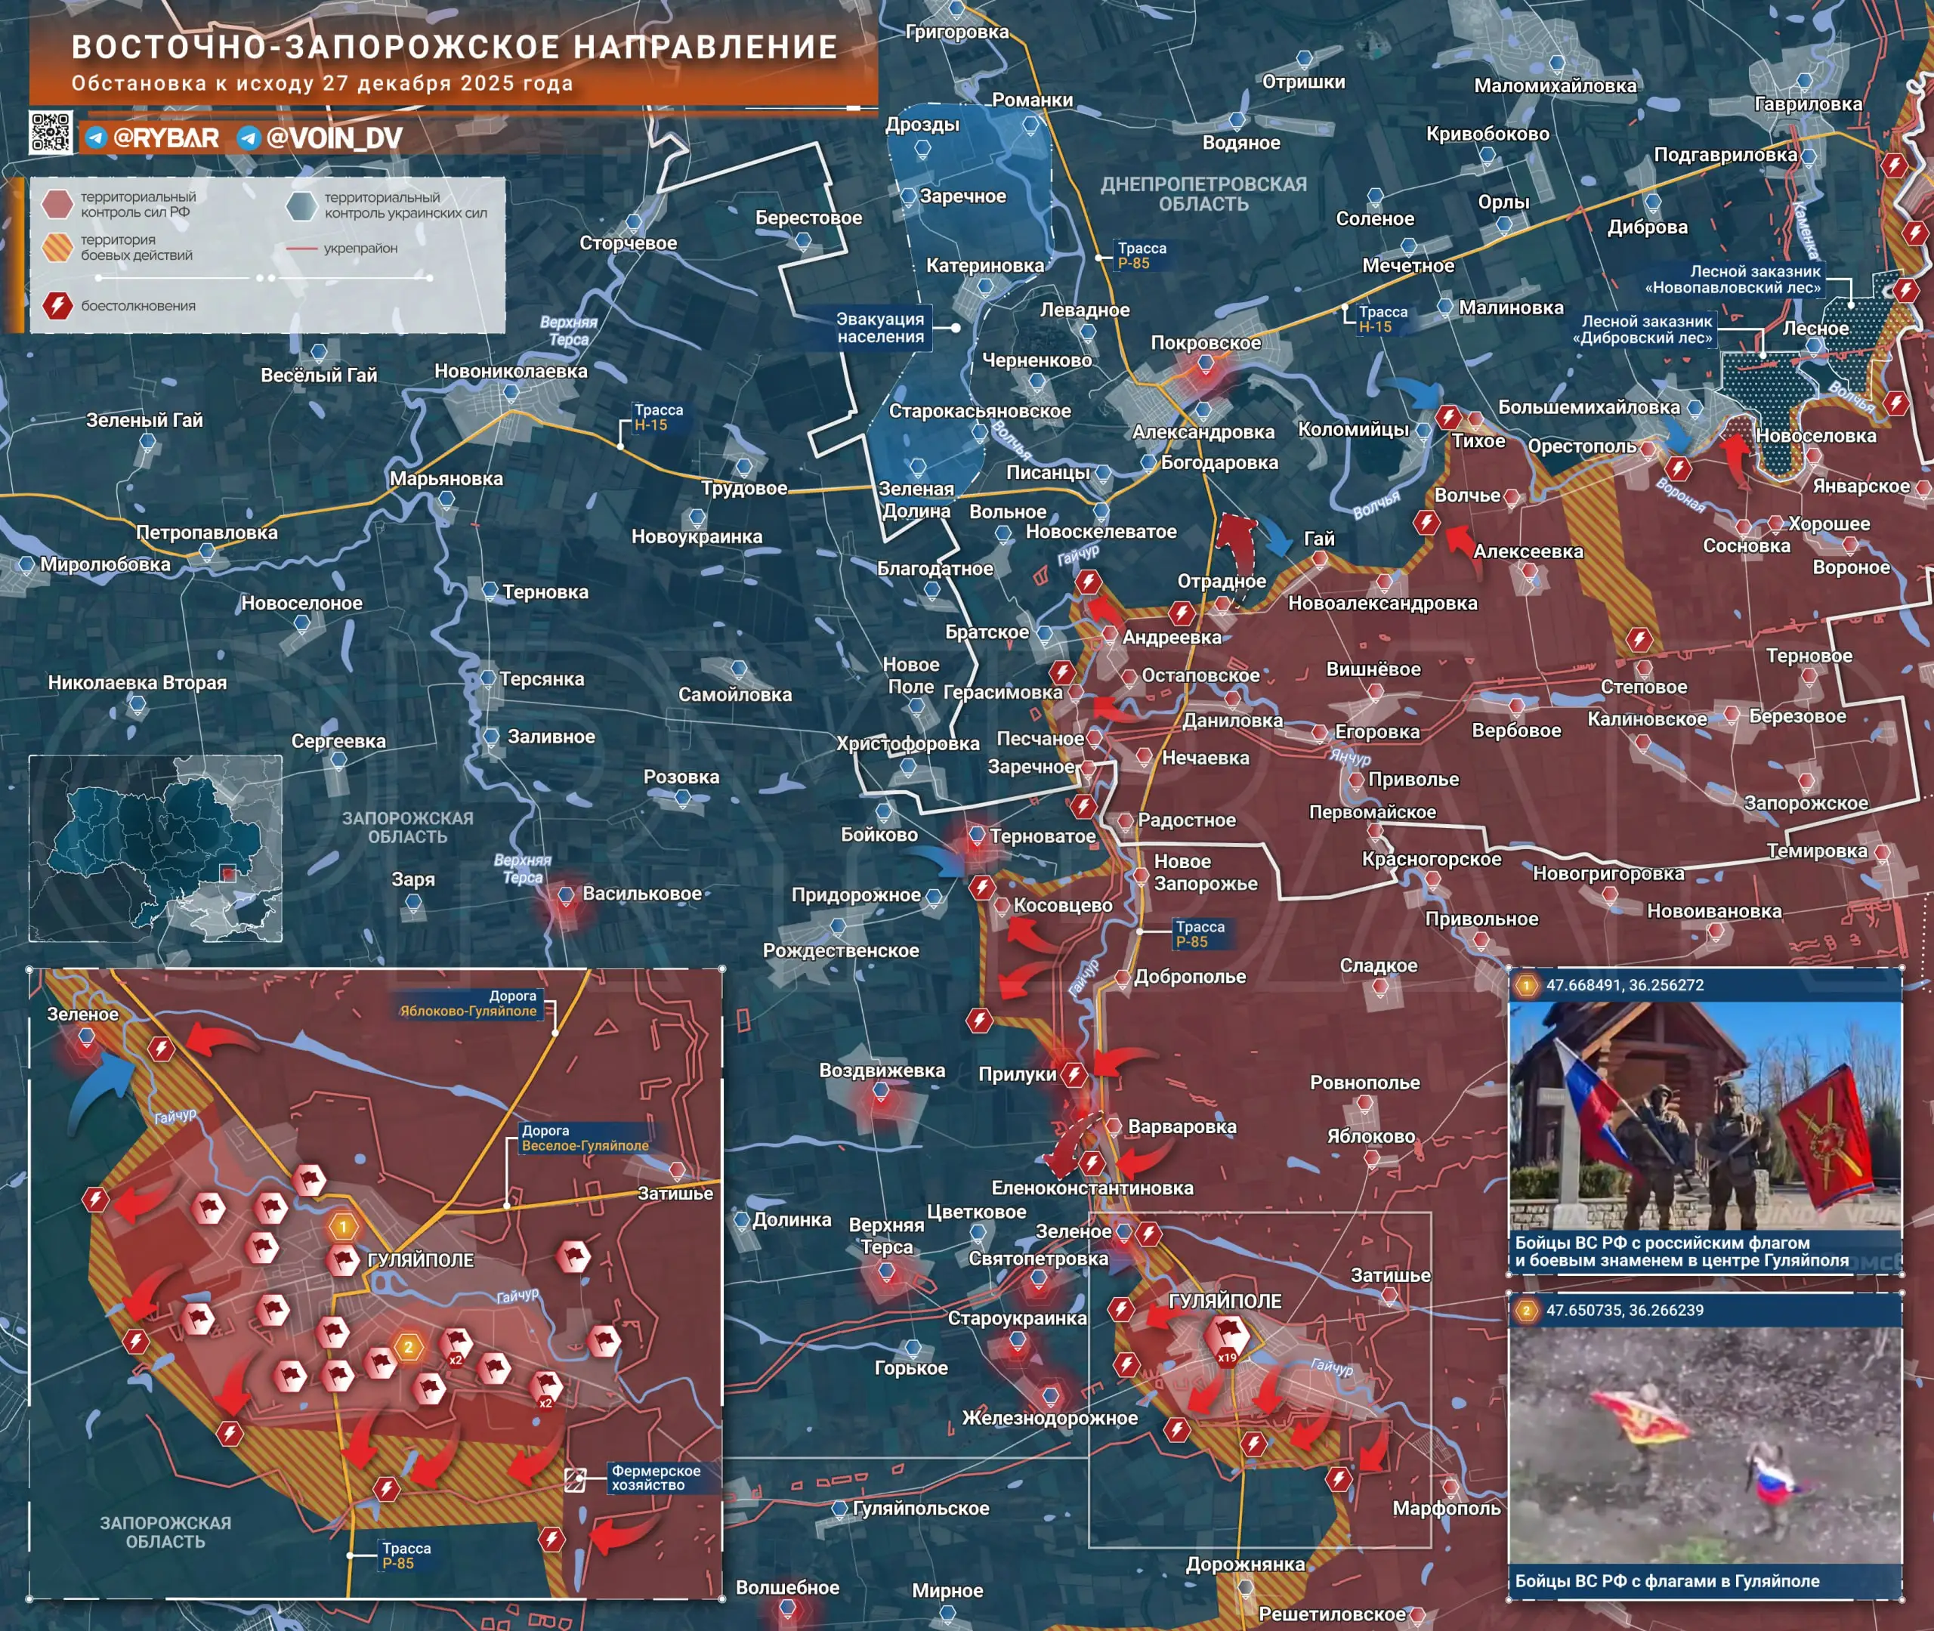Click the Ukraine overview minimap
1934x1631 pixels.
[x=156, y=848]
